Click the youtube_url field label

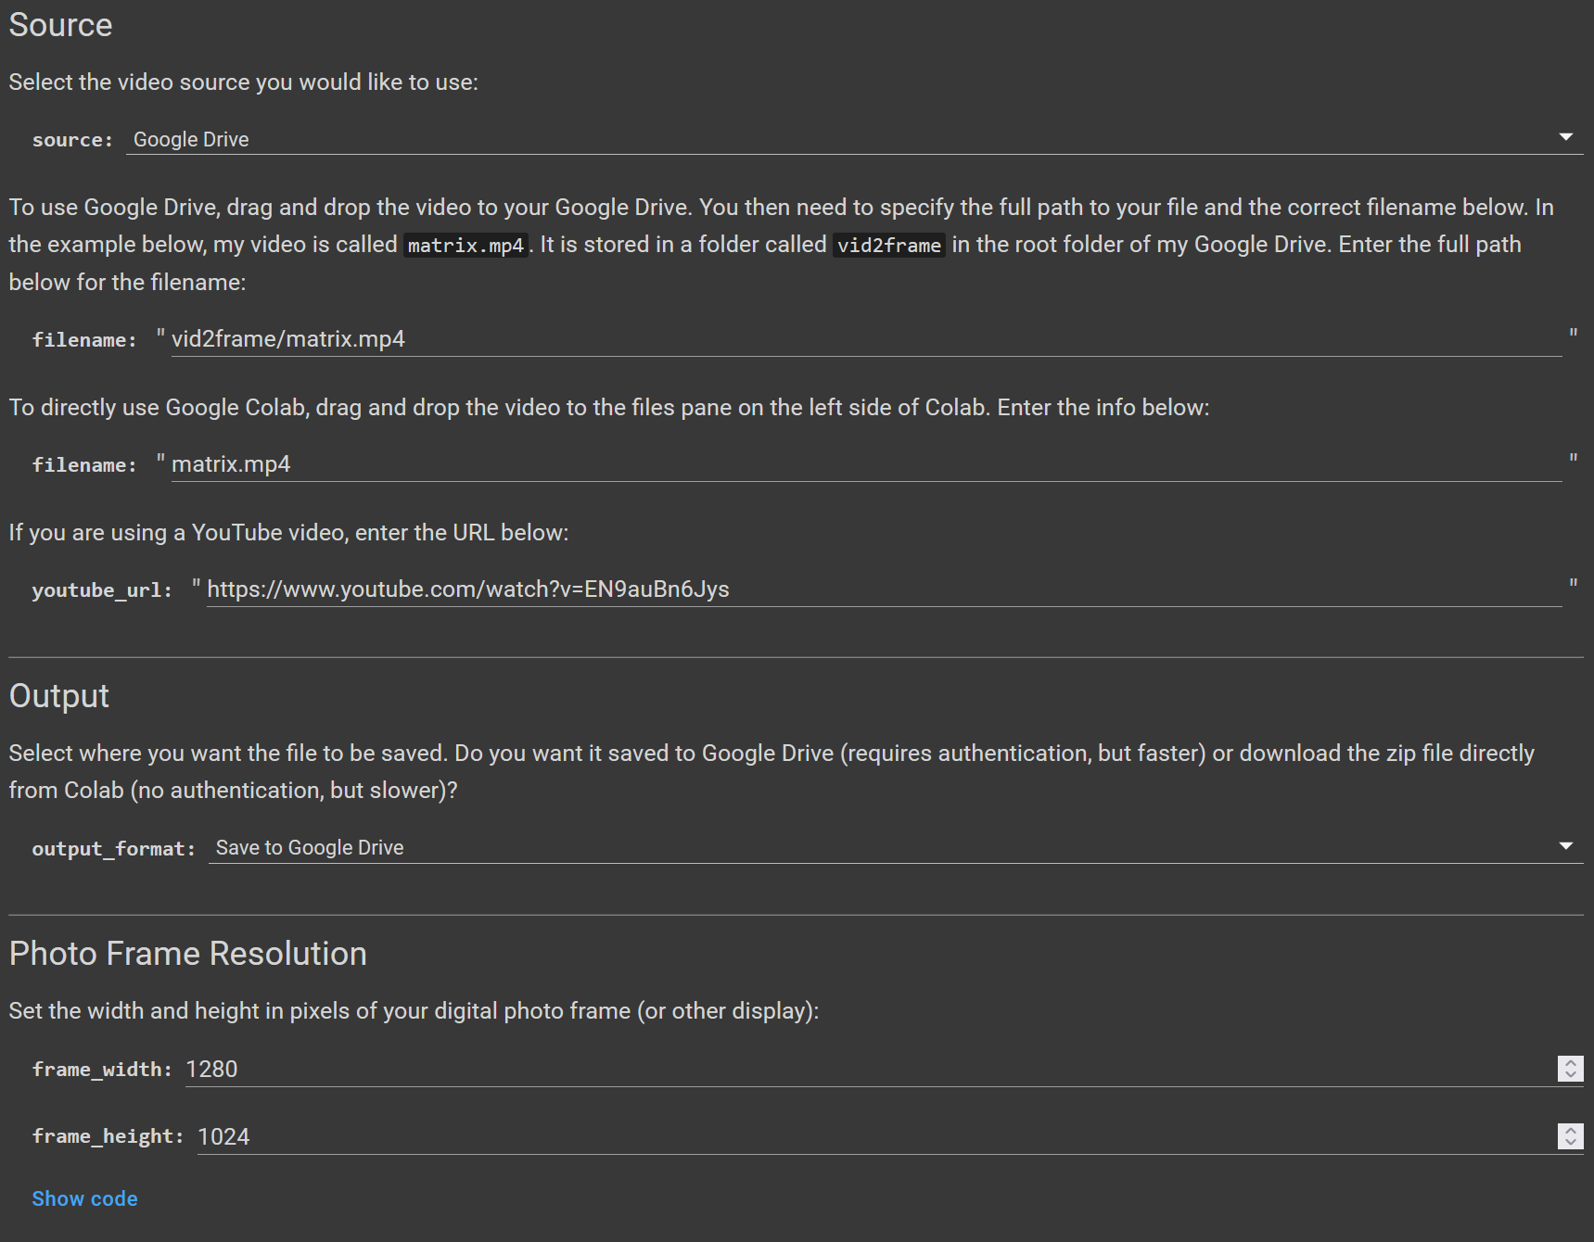tap(102, 590)
